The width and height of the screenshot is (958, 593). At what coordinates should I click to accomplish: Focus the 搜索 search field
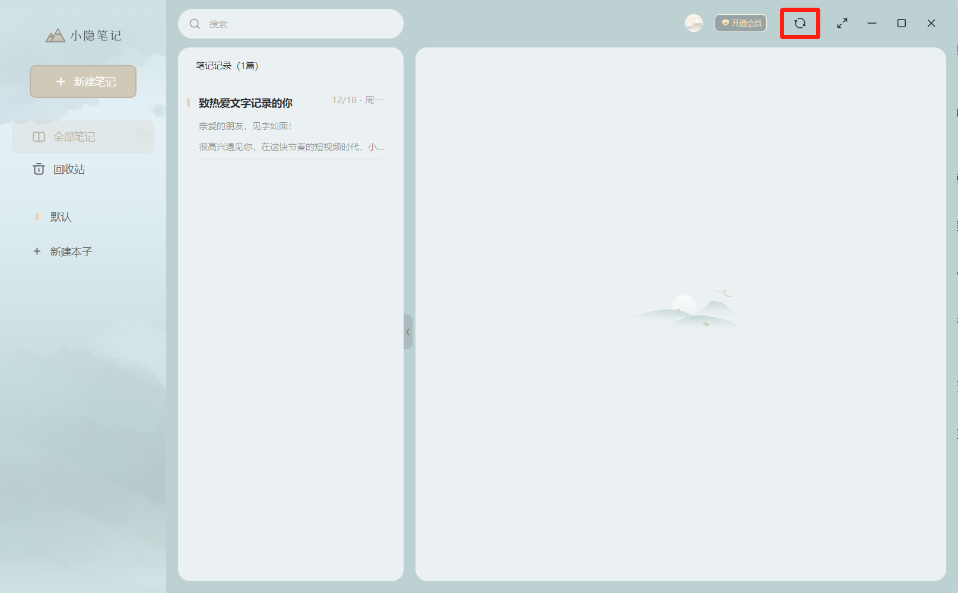291,24
